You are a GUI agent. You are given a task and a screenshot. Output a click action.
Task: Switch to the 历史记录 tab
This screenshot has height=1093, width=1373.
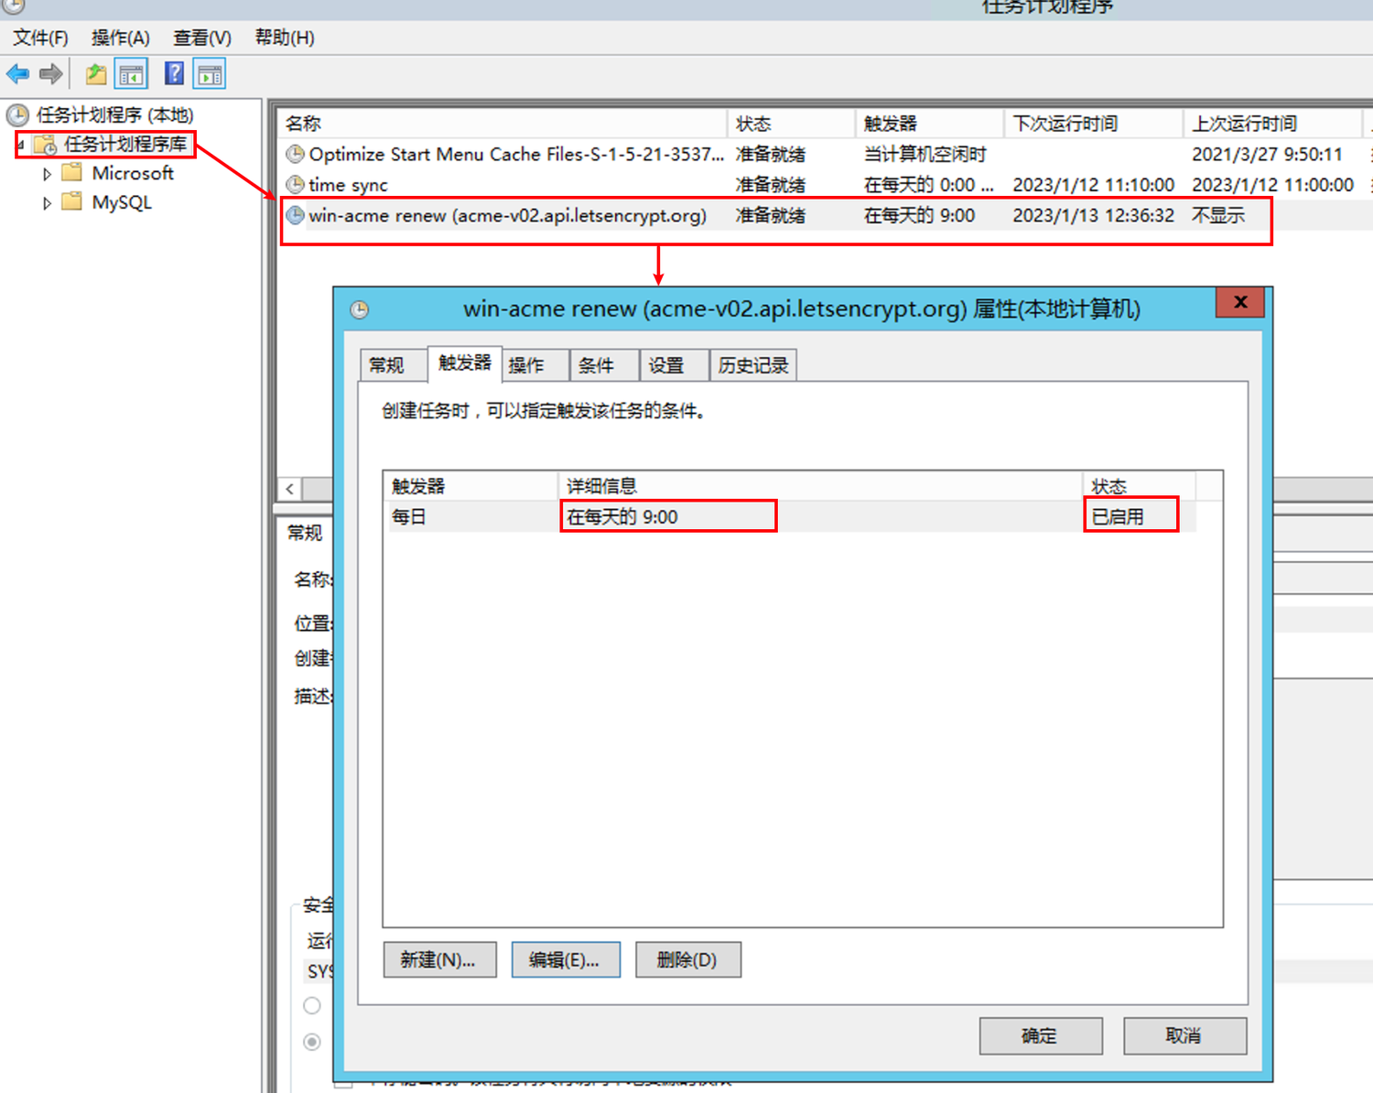coord(752,365)
